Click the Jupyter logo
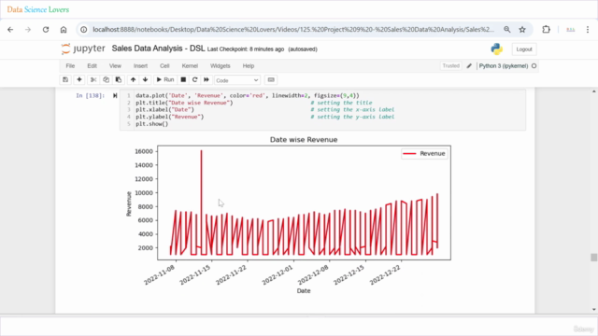The image size is (598, 336). (x=83, y=49)
